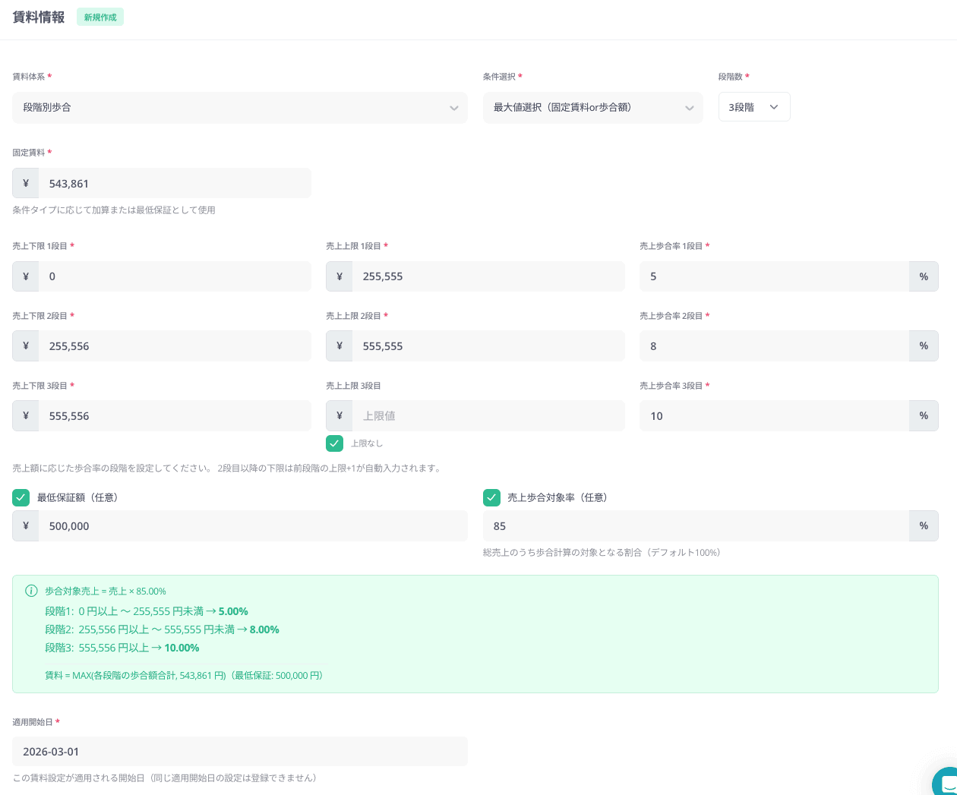Image resolution: width=957 pixels, height=795 pixels.
Task: Click the 適用開始日 field showing 2026-03-01
Action: click(240, 752)
